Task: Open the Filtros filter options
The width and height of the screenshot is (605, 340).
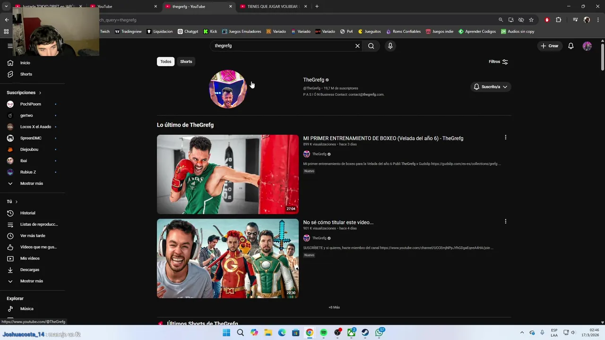Action: pos(498,61)
